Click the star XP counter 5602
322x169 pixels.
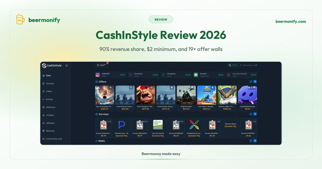point(101,65)
